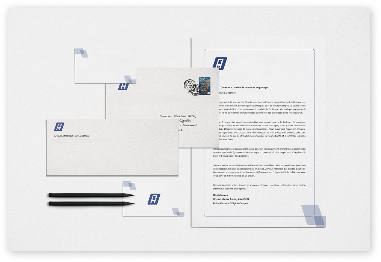Select the 'Prépa Mastère 2 Digital-Campus' line
Image resolution: width=381 pixels, height=262 pixels.
(231, 203)
